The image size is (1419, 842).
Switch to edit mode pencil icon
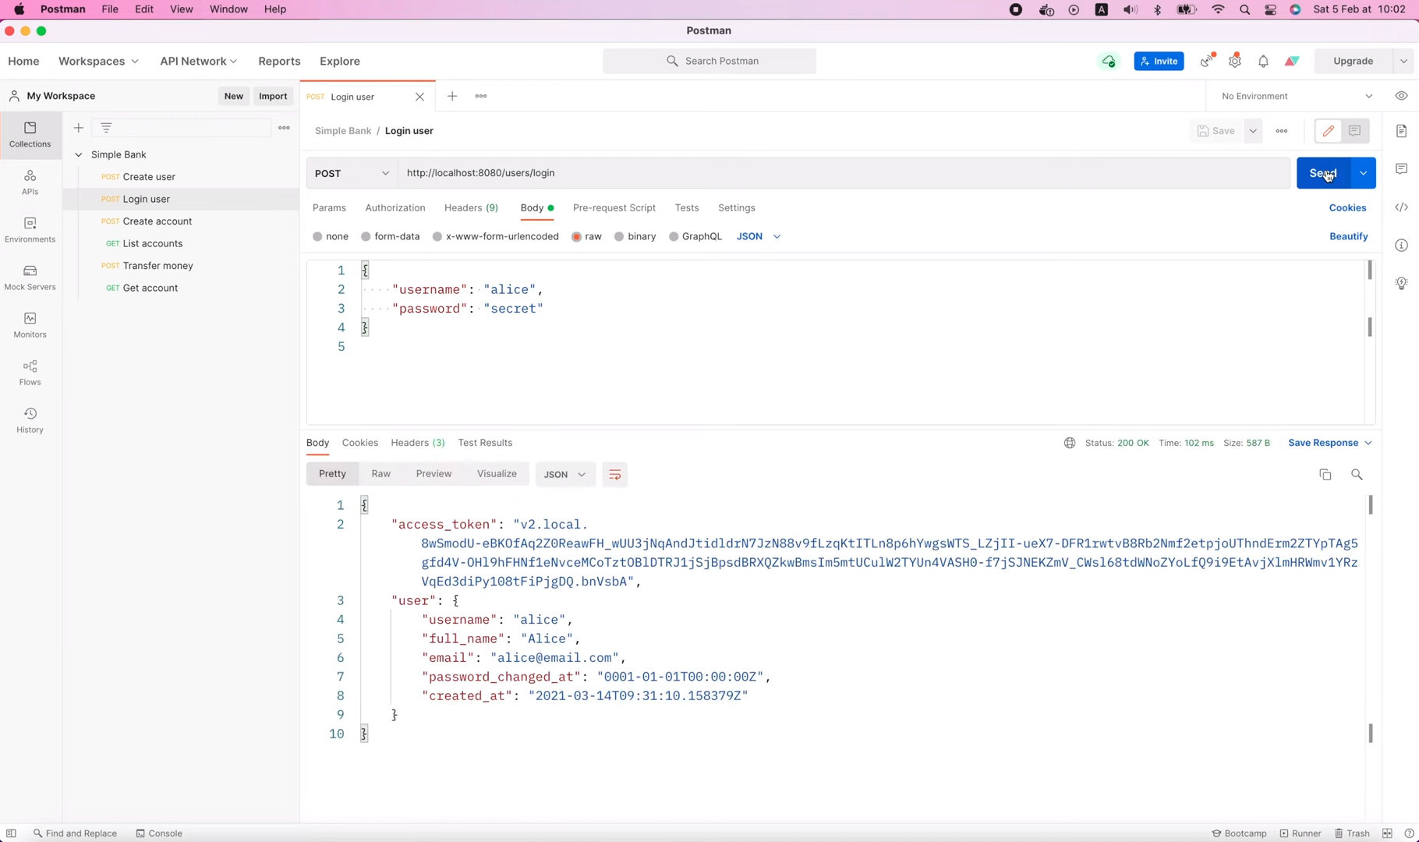[1329, 131]
